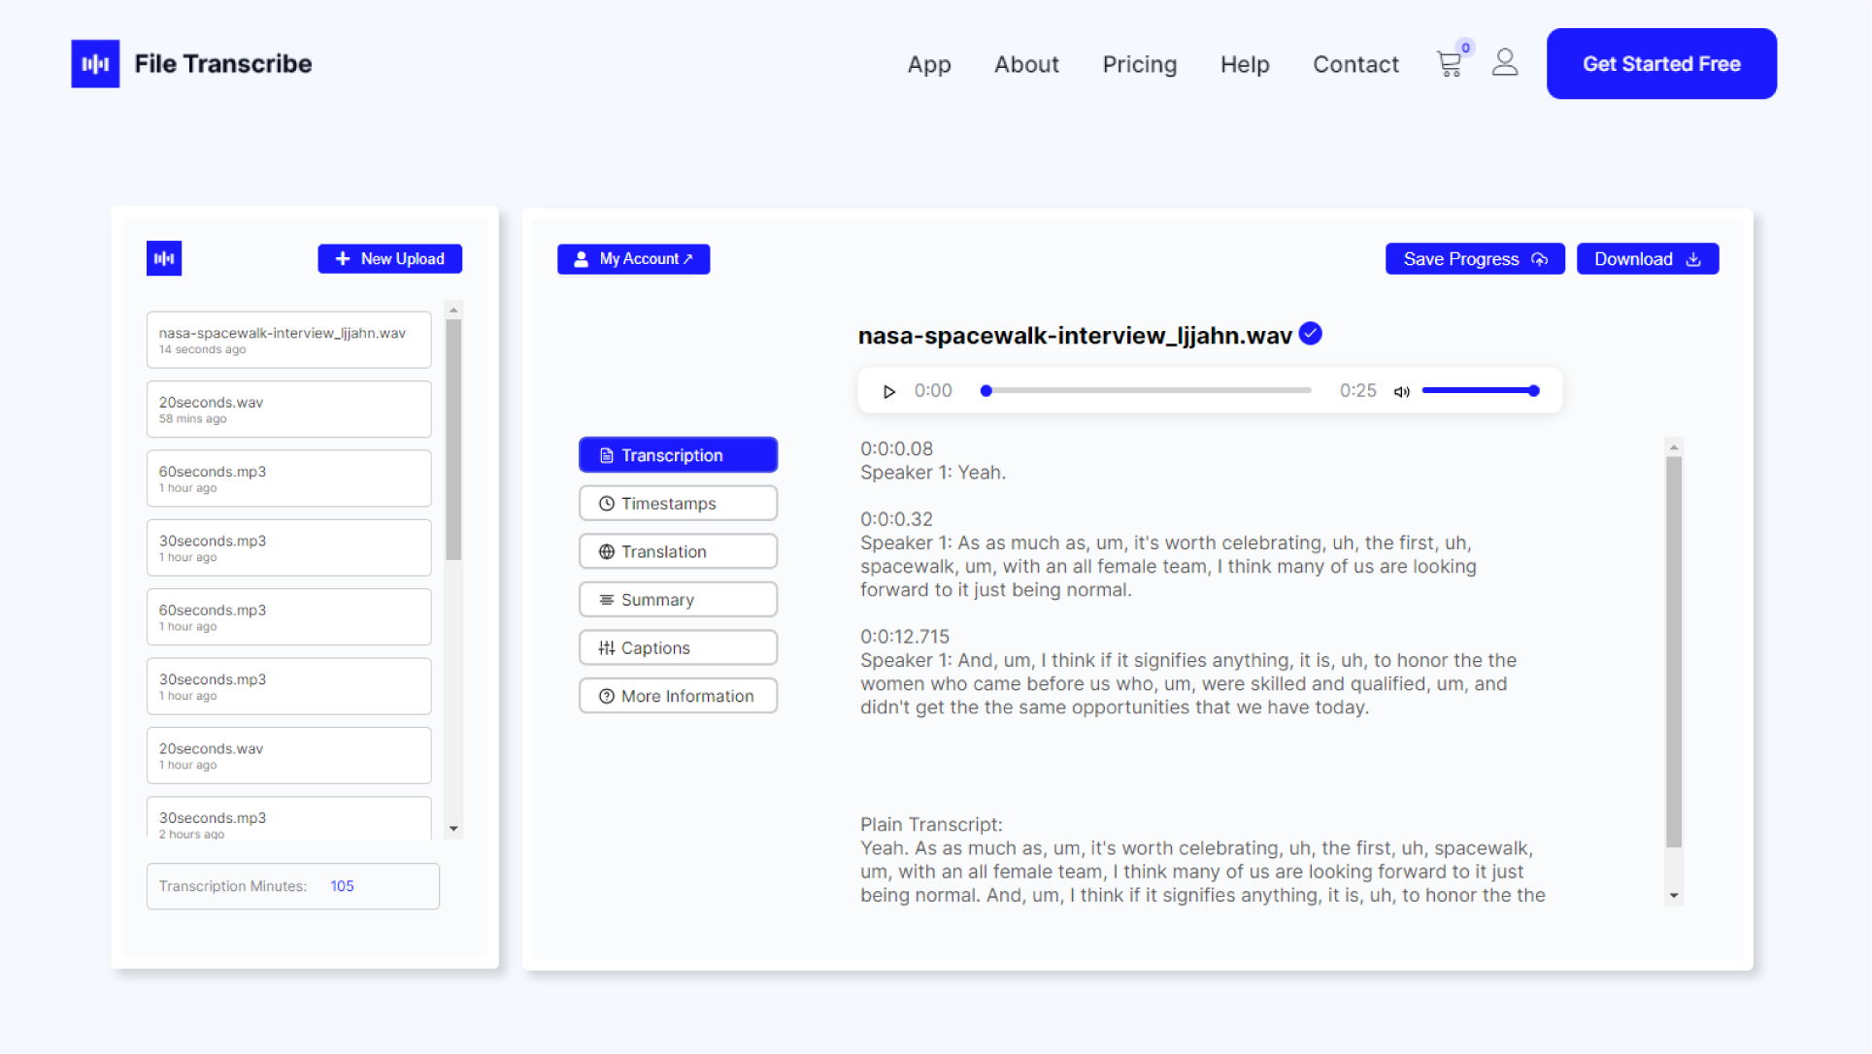Click the Save Progress button
Image resolution: width=1872 pixels, height=1054 pixels.
click(1474, 259)
